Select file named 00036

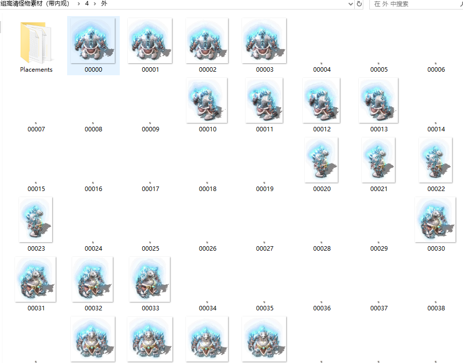click(322, 308)
